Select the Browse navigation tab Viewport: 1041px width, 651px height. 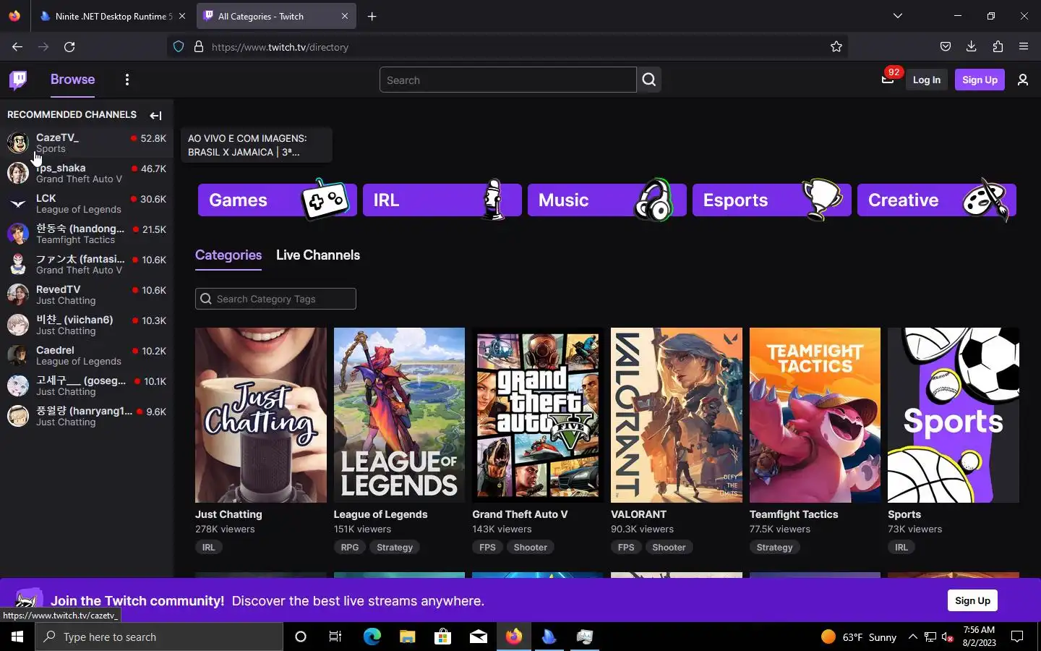point(72,80)
